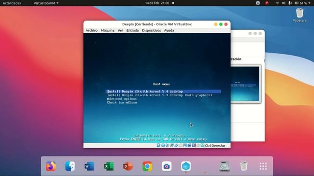Screen dimensions: 314x176
Task: Minimize the Deepin VM window with yellow button
Action: point(216,24)
